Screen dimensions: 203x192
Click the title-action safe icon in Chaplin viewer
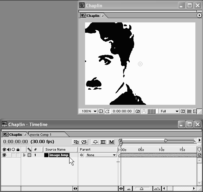(101, 111)
